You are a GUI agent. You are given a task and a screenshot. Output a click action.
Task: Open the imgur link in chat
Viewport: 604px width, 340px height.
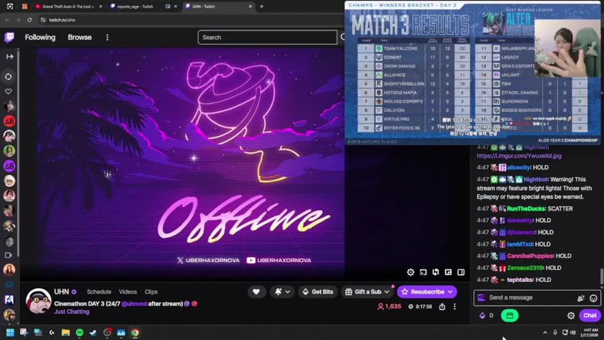click(x=519, y=155)
